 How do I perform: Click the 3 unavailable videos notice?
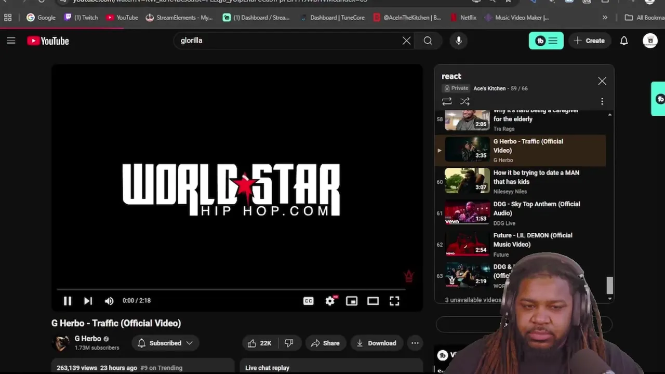(x=473, y=300)
